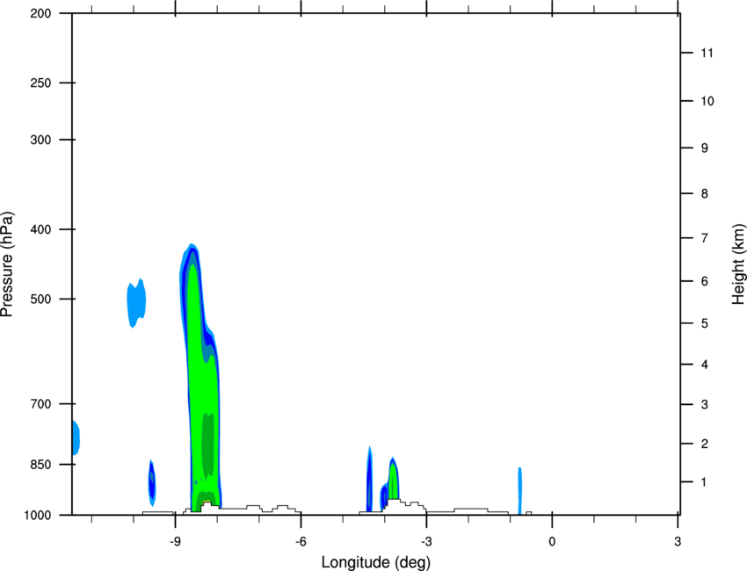Click the 500 pressure tick label
747x571 pixels.
click(40, 299)
